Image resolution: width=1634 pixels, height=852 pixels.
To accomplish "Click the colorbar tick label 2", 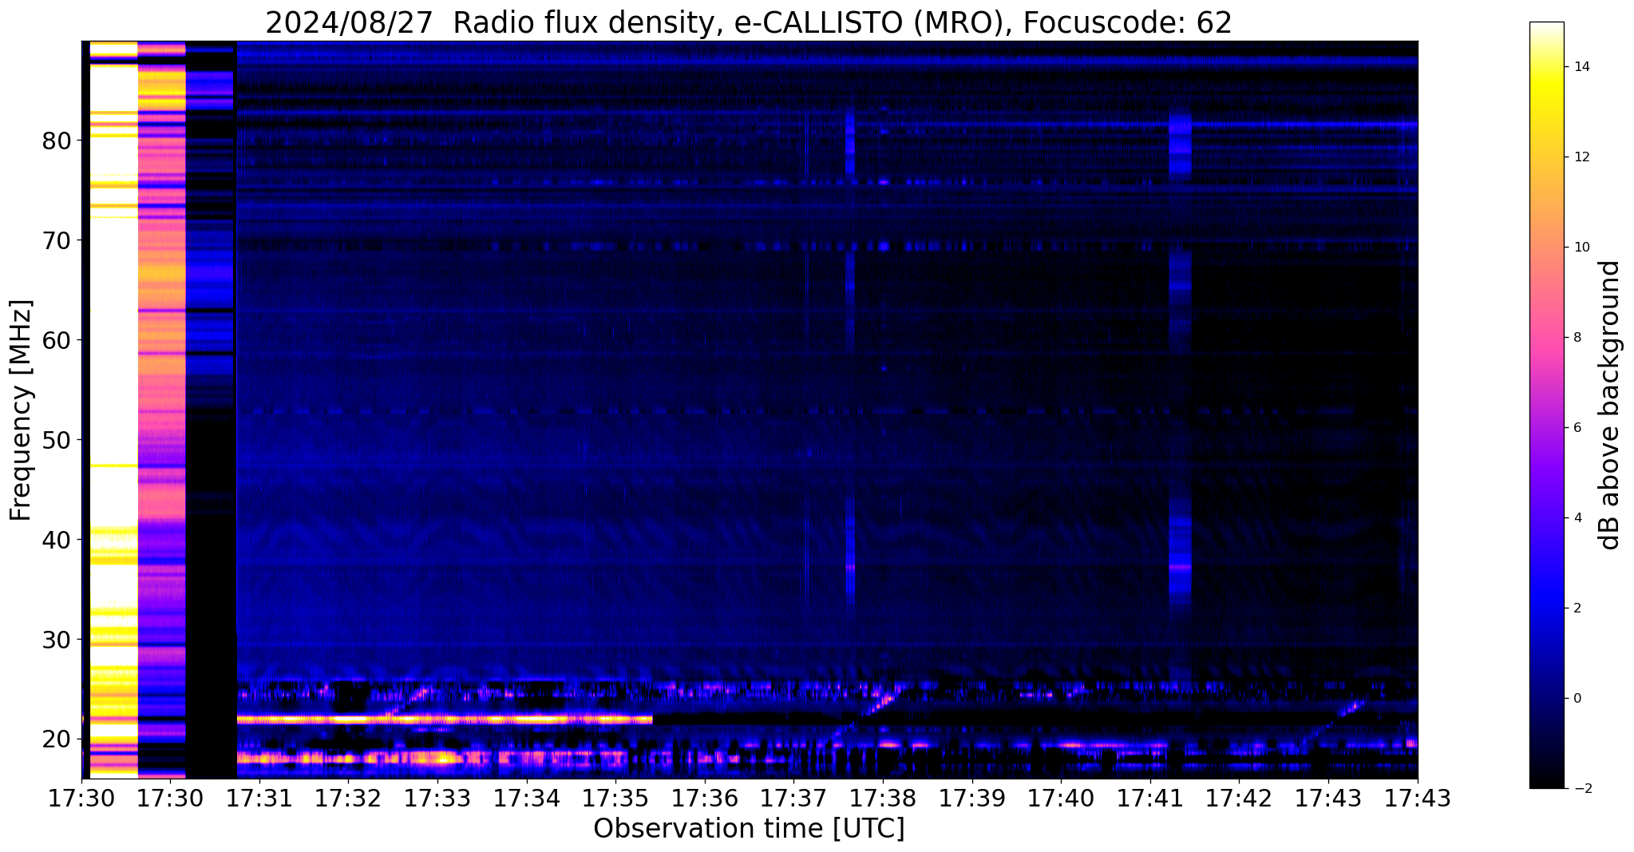I will [1577, 608].
